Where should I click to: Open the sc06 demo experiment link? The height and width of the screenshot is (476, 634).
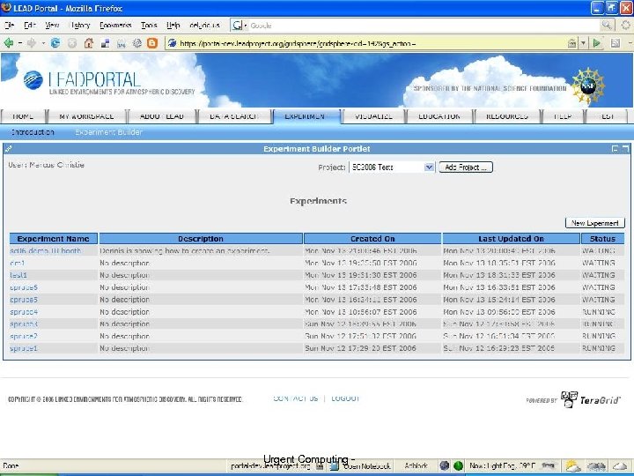(45, 250)
